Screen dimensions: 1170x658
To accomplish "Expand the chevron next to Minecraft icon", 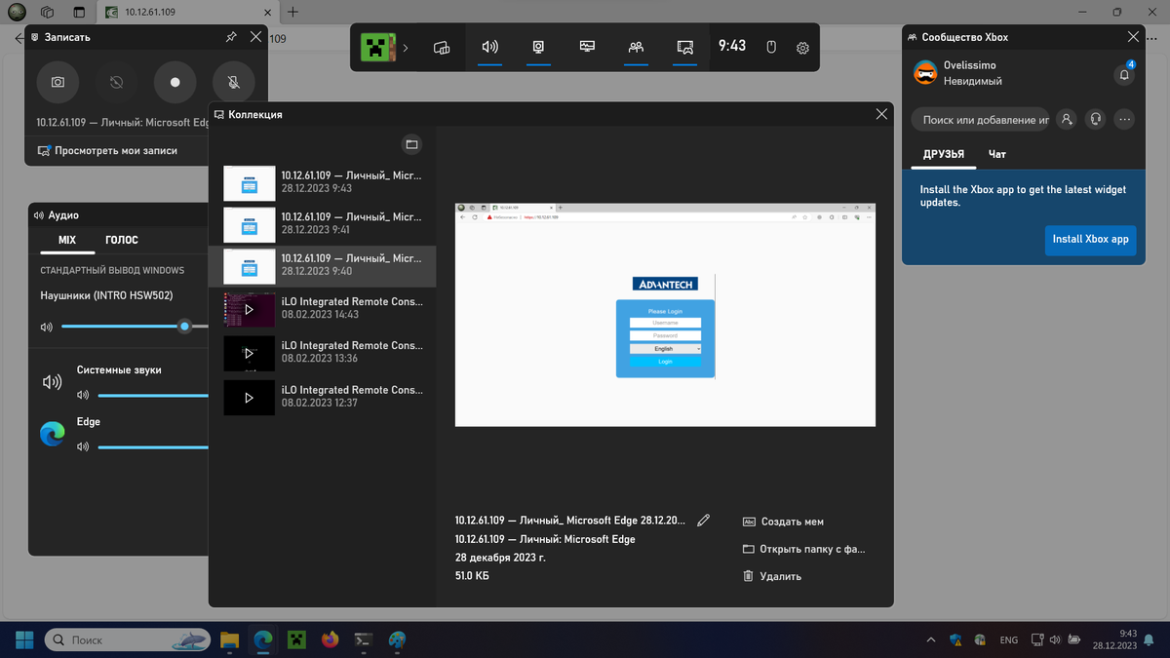I will (x=406, y=47).
